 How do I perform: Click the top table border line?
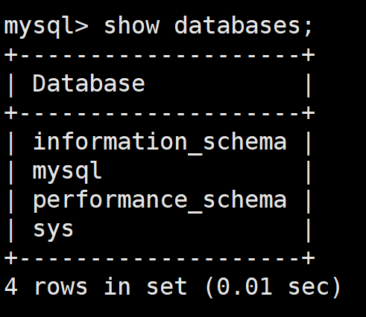[160, 55]
